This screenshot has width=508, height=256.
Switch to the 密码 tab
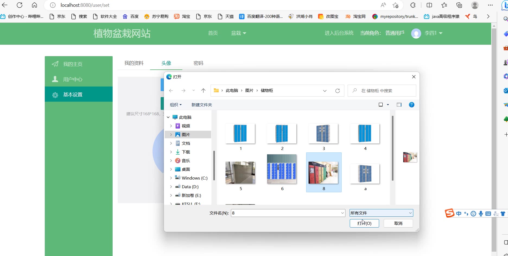pos(198,63)
